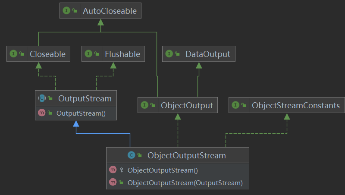Select the OutputStream() constructor member
The image size is (345, 195).
(x=81, y=113)
